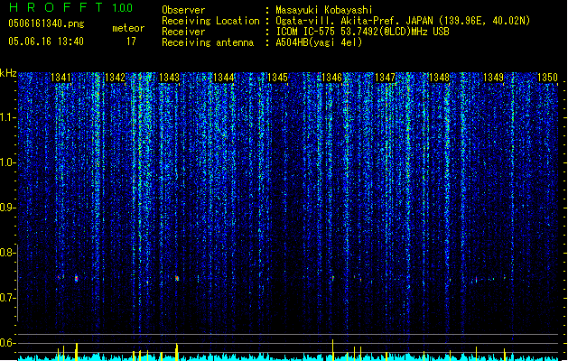The image size is (568, 361).
Task: Click the 'Receiving Location' label
Action: pyautogui.click(x=210, y=21)
